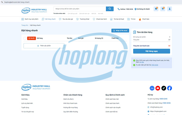
Task: Click the browser site info icon
Action: coord(2,2)
